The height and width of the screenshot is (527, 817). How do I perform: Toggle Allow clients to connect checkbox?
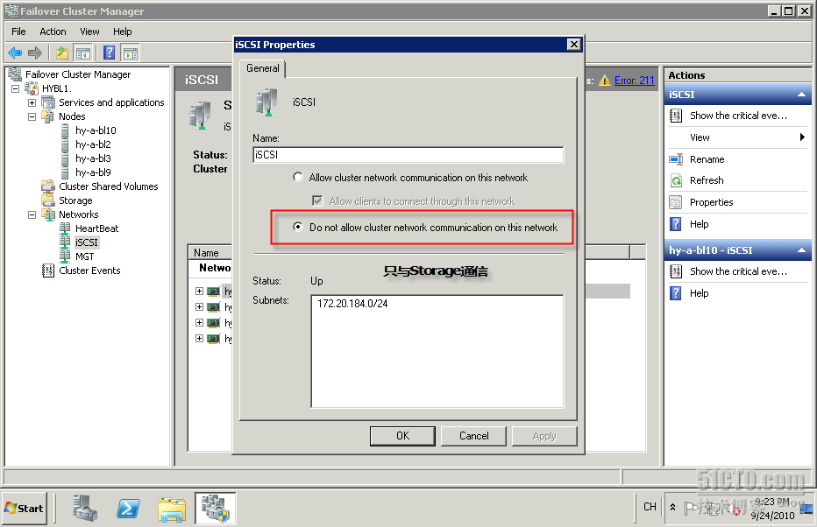coord(316,200)
